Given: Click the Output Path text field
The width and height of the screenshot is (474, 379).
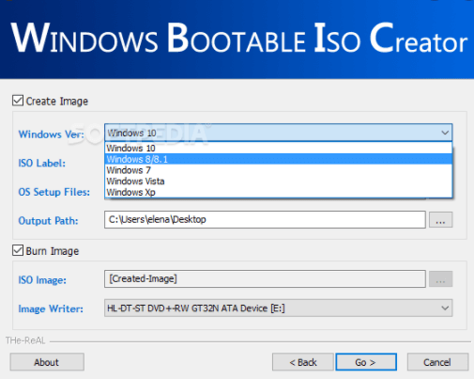Looking at the screenshot, I should point(265,219).
